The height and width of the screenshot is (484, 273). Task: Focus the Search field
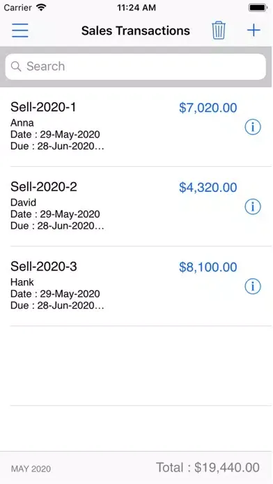tap(136, 66)
